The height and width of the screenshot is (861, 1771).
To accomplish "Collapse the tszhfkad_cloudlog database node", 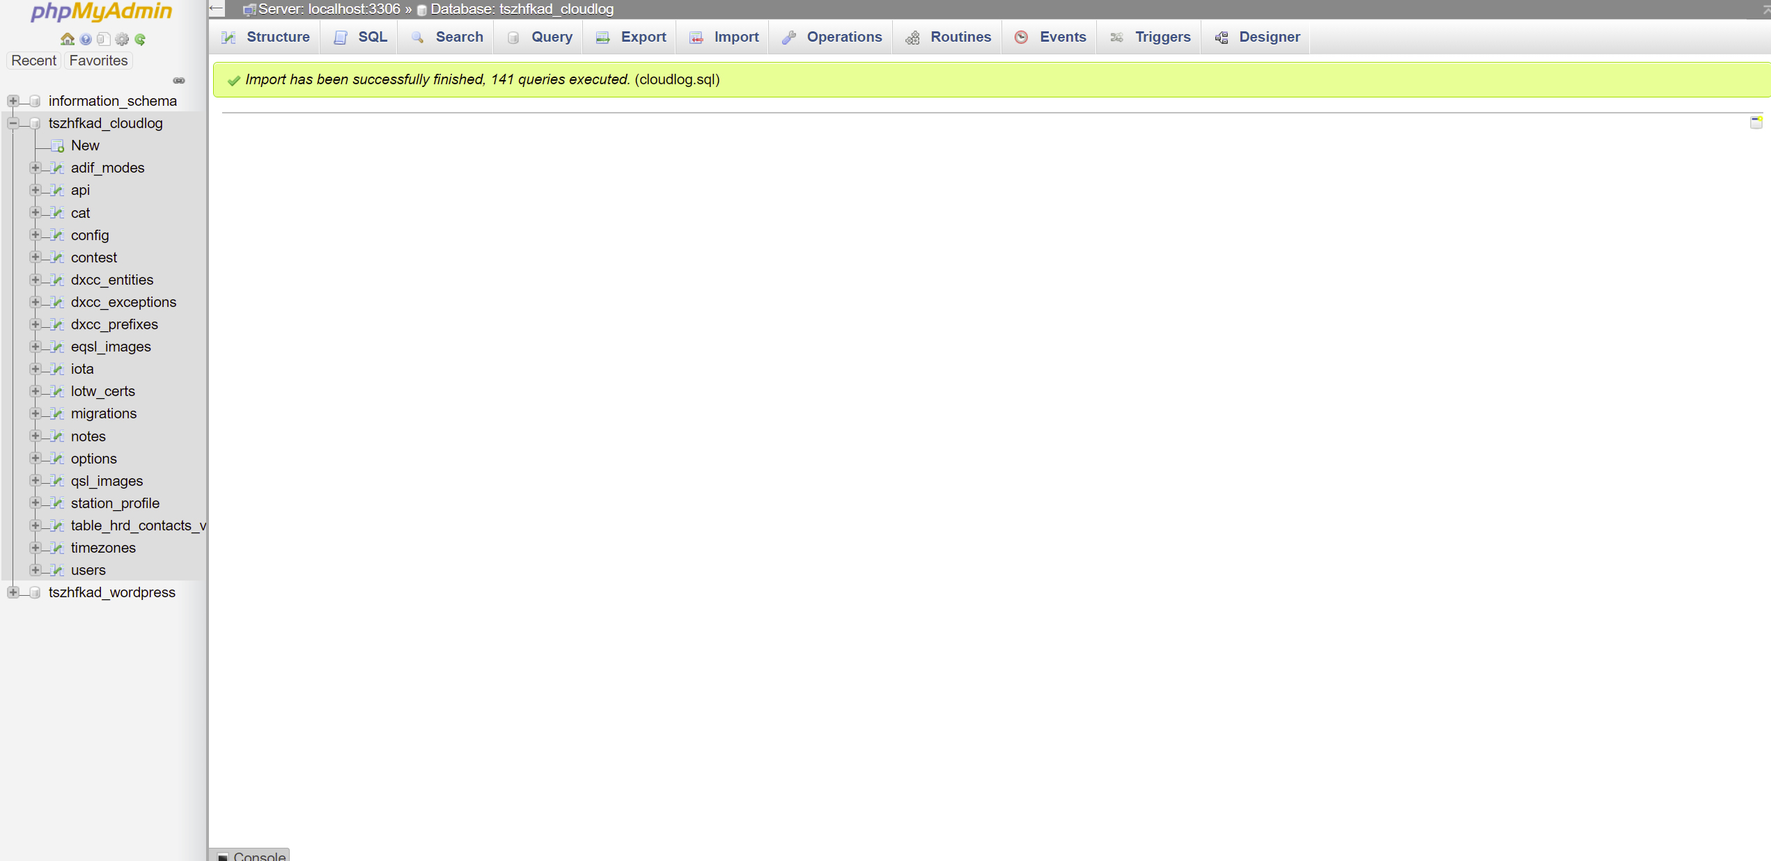I will 13,123.
